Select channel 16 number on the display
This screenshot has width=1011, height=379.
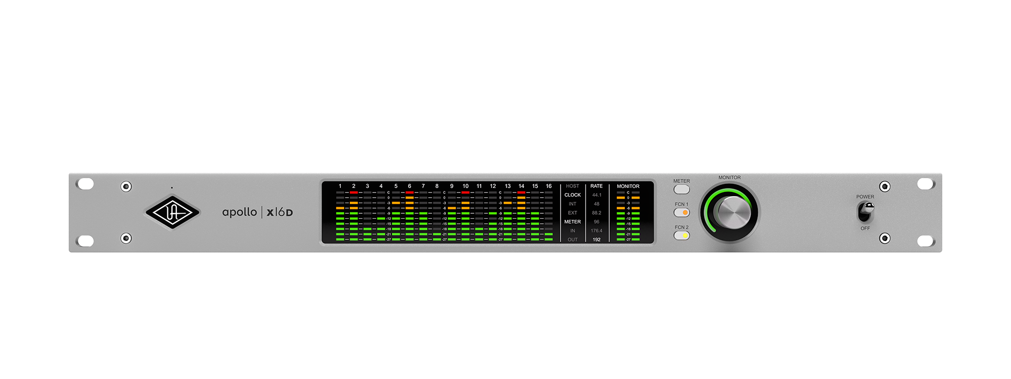click(x=548, y=186)
